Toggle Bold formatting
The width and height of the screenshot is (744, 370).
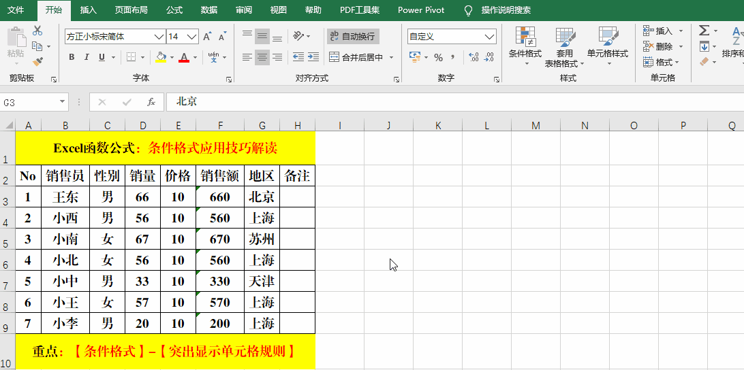(x=72, y=57)
